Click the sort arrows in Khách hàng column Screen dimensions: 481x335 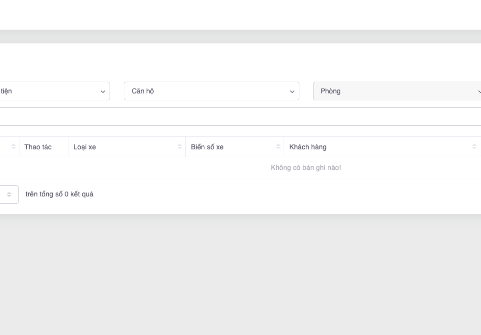point(474,147)
